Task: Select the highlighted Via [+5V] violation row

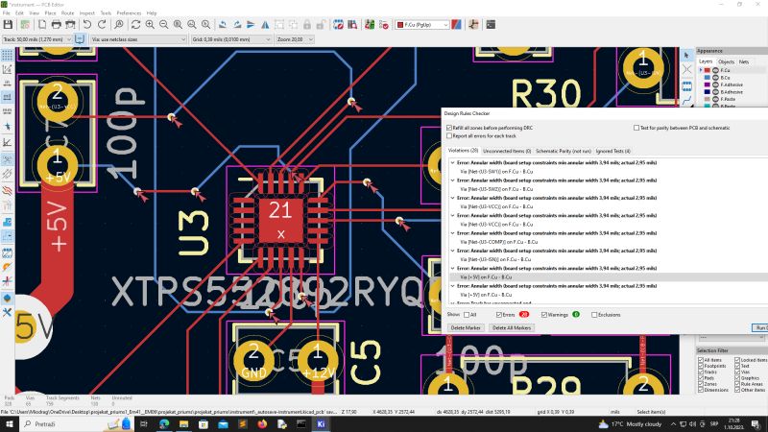Action: pyautogui.click(x=609, y=277)
